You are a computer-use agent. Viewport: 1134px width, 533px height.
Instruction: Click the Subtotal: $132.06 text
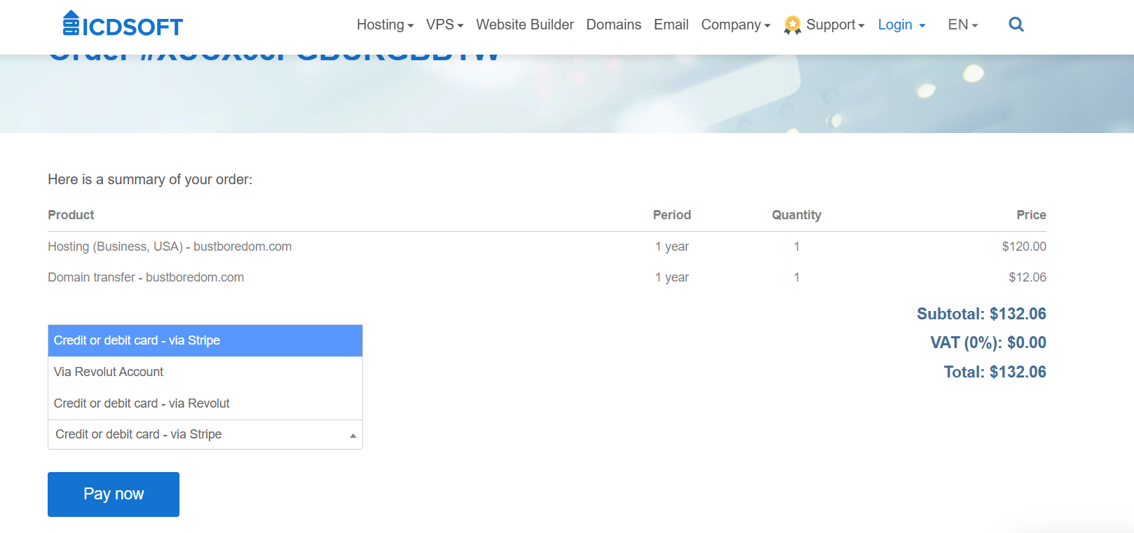(x=981, y=314)
